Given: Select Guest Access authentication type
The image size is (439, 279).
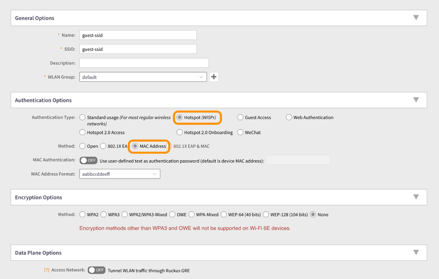Looking at the screenshot, I should [x=240, y=118].
